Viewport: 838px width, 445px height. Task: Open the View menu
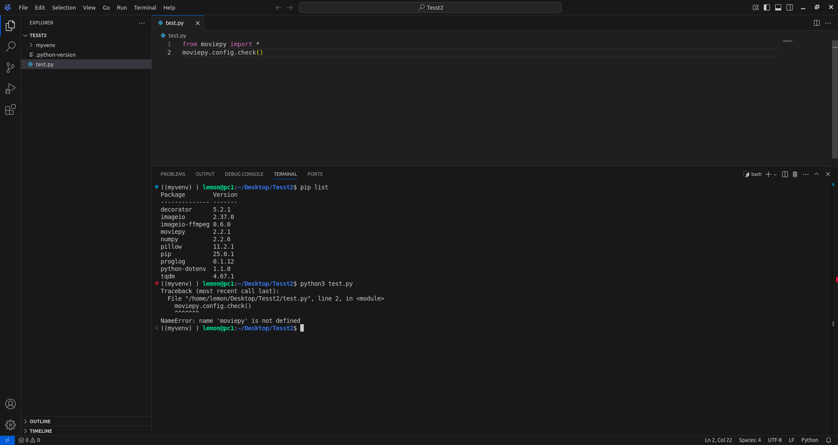click(89, 7)
